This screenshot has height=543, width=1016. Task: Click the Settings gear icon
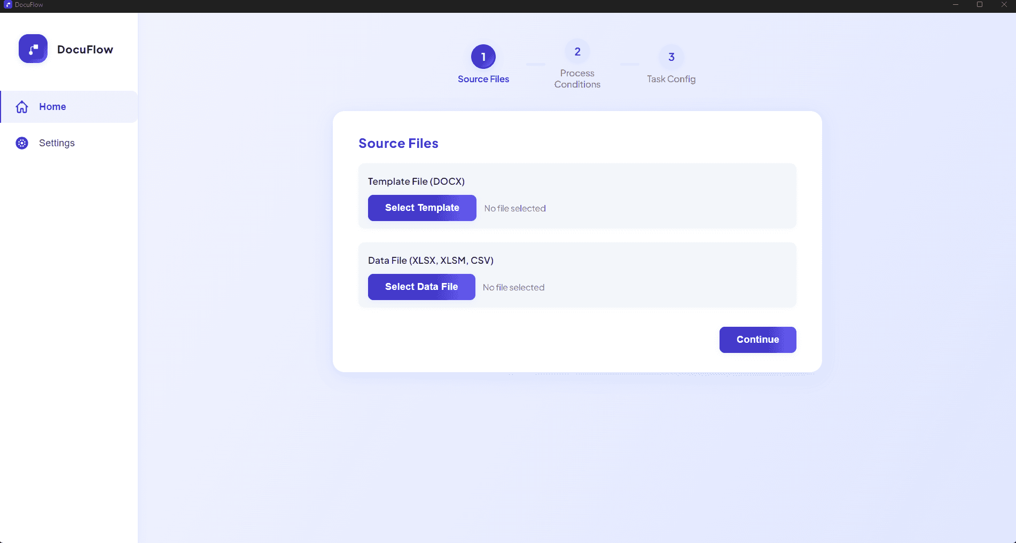coord(22,143)
